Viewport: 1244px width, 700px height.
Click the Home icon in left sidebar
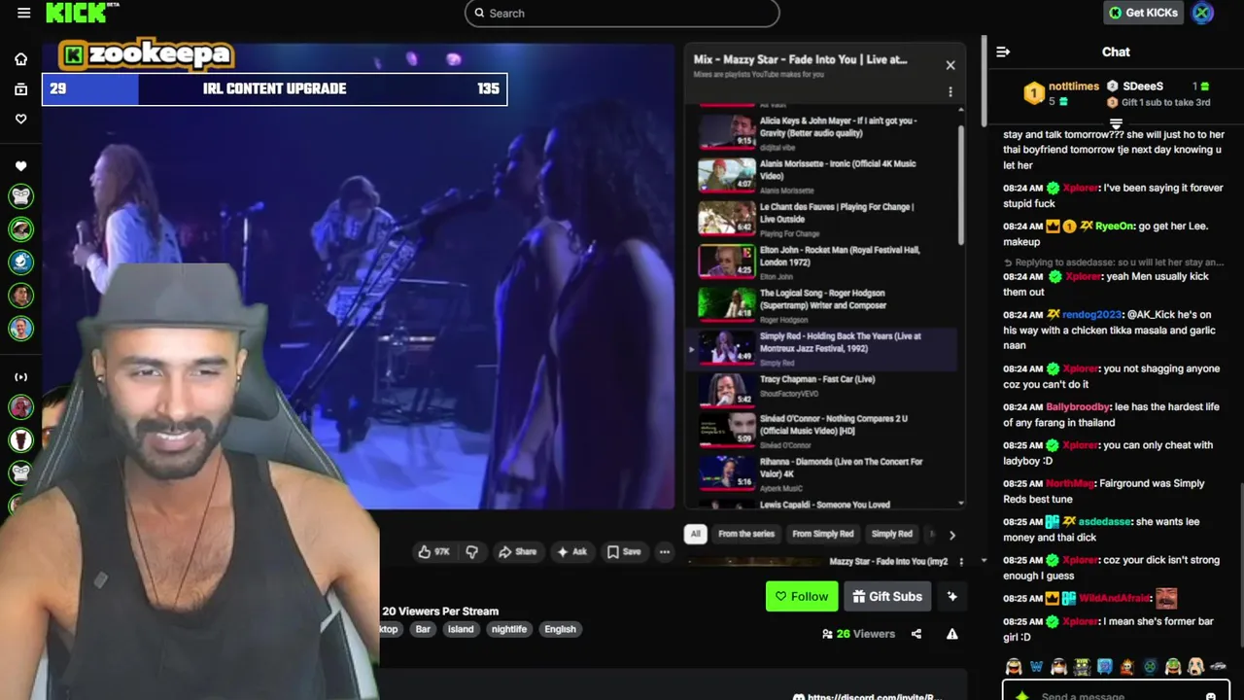[20, 59]
